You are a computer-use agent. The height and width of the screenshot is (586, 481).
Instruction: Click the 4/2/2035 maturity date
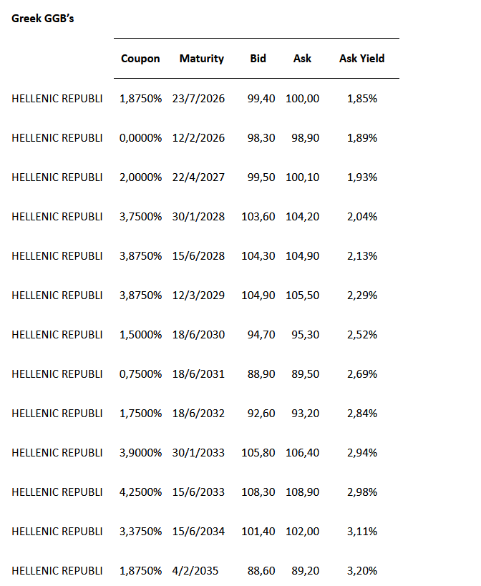tap(195, 570)
